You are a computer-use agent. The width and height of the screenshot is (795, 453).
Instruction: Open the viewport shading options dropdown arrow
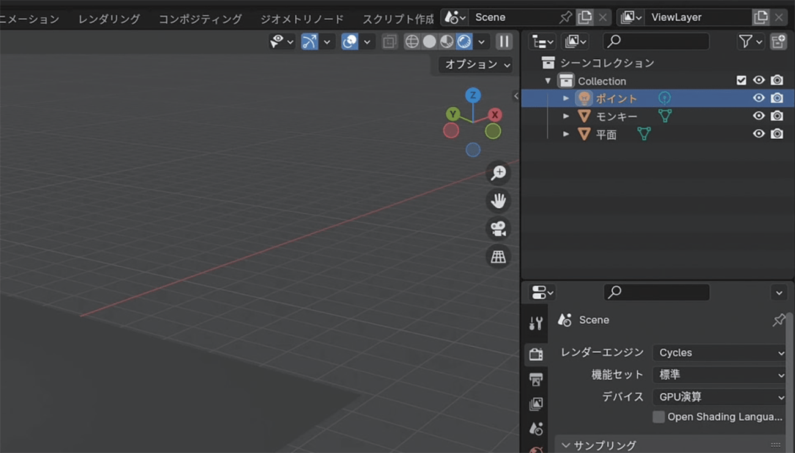482,42
